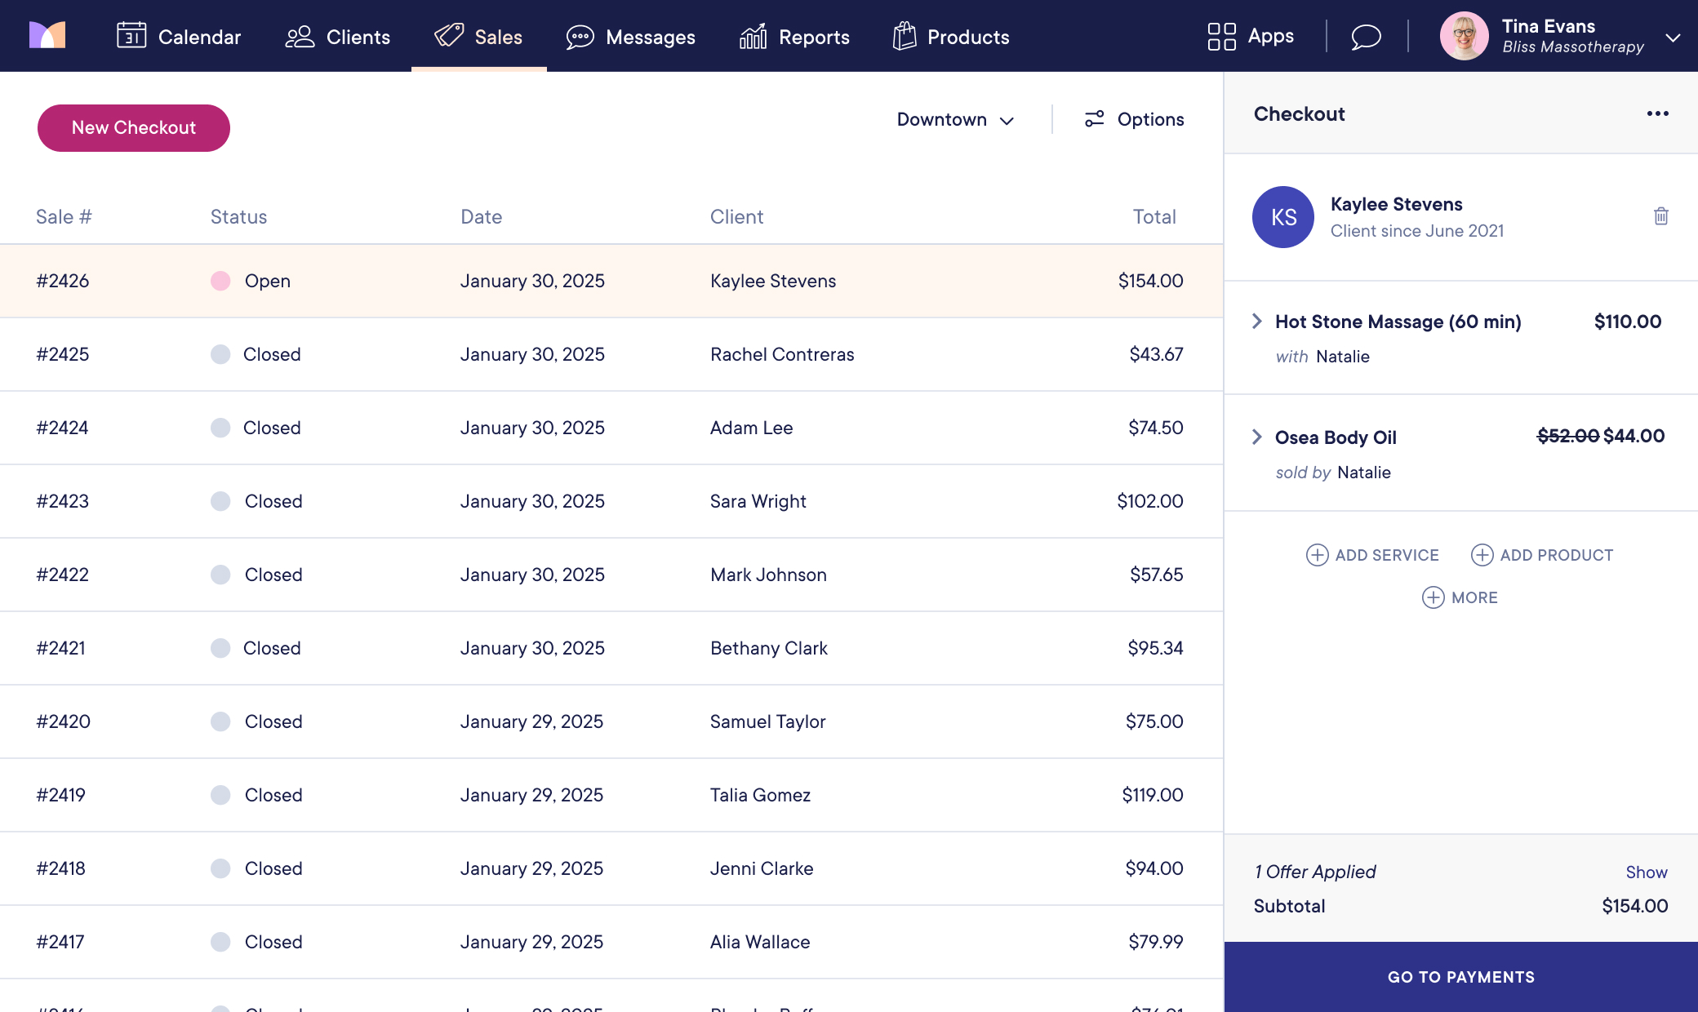Open Products using the shopping bag icon
Screen dimensions: 1698x1012
pyautogui.click(x=903, y=36)
